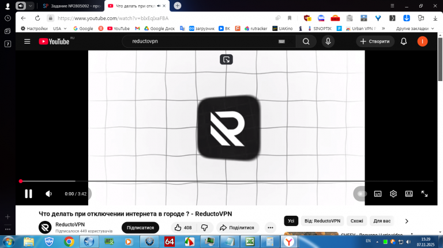Open video player settings gear
The width and height of the screenshot is (443, 248).
coord(393,193)
